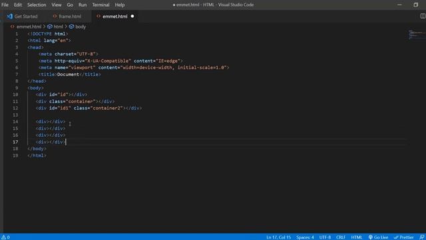The image size is (426, 240).
Task: Click the <!DOCTYPE html> line
Action: pos(48,34)
